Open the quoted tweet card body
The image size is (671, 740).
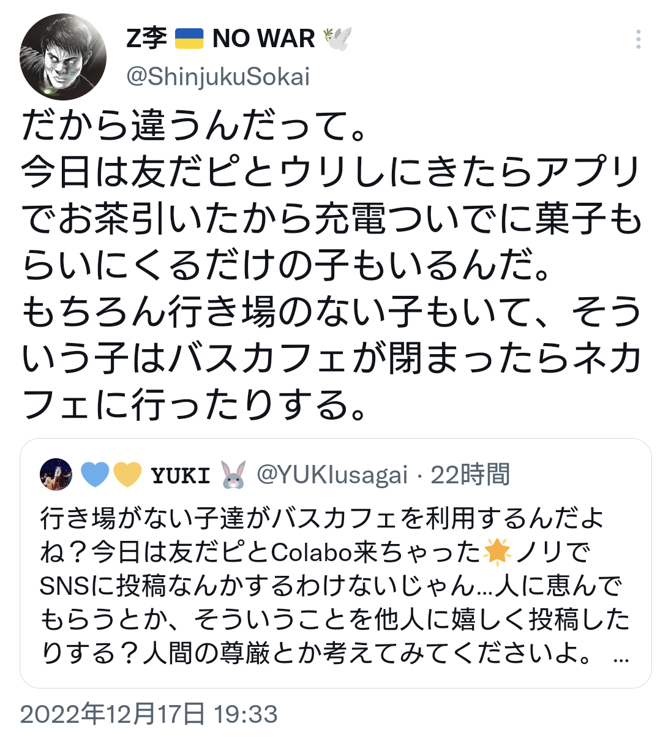(335, 563)
